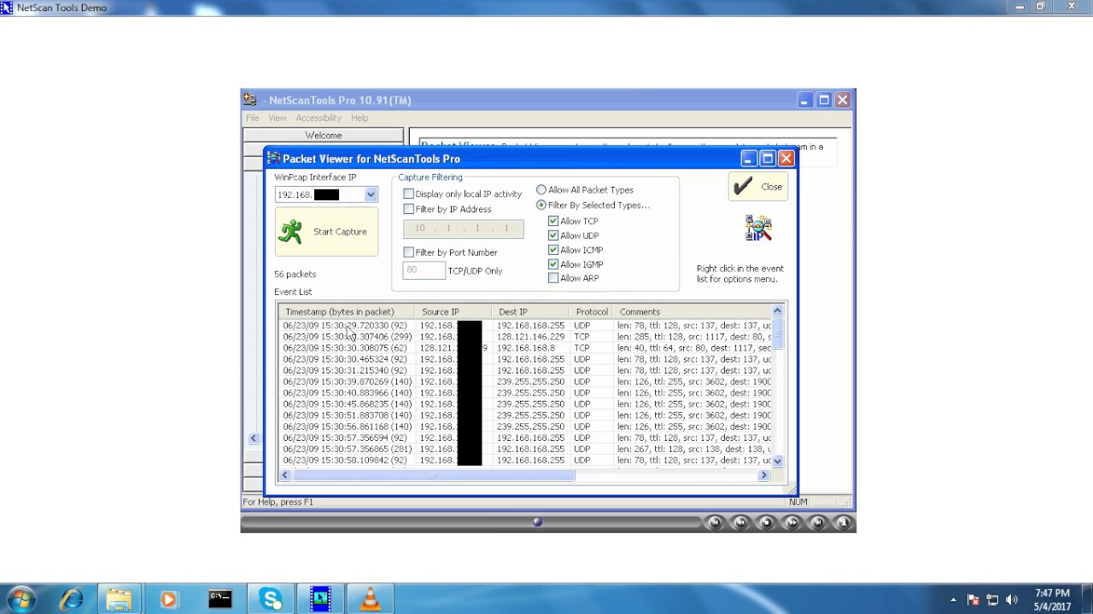Uncheck Allow IGMP

tap(553, 264)
